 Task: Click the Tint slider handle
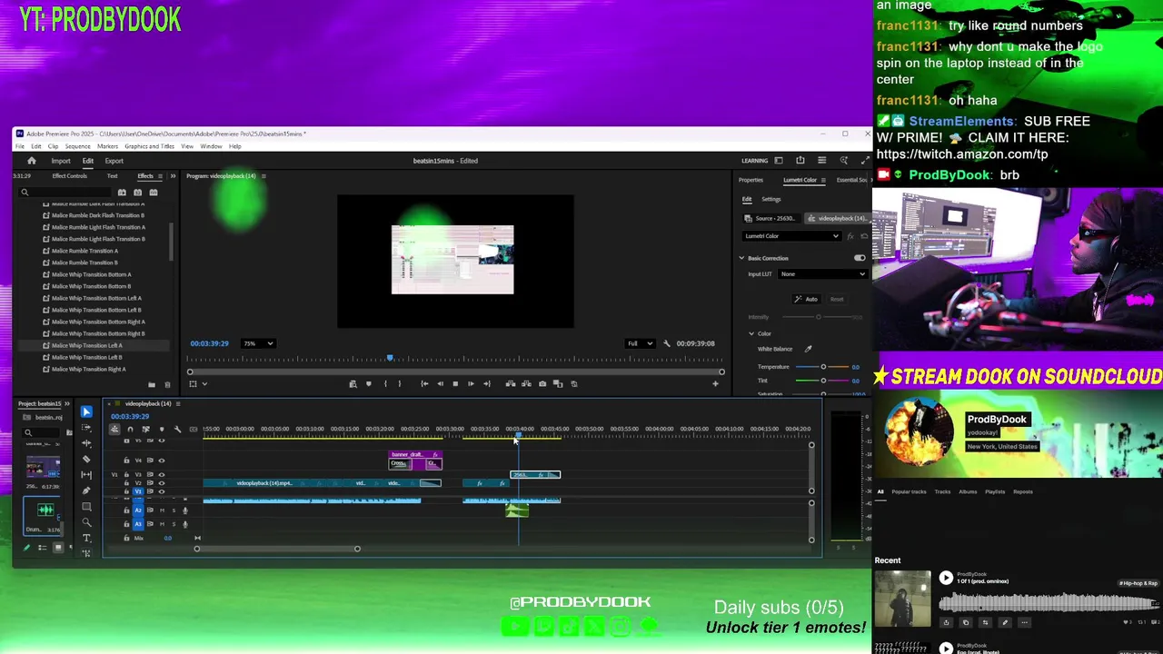(x=823, y=381)
